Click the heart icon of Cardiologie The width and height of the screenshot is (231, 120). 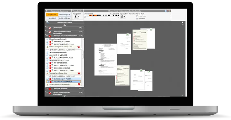[x=50, y=28]
